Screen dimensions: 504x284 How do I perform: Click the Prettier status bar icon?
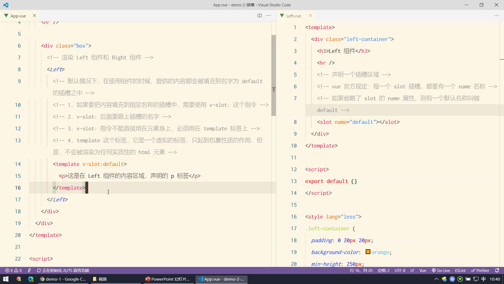tap(483, 271)
